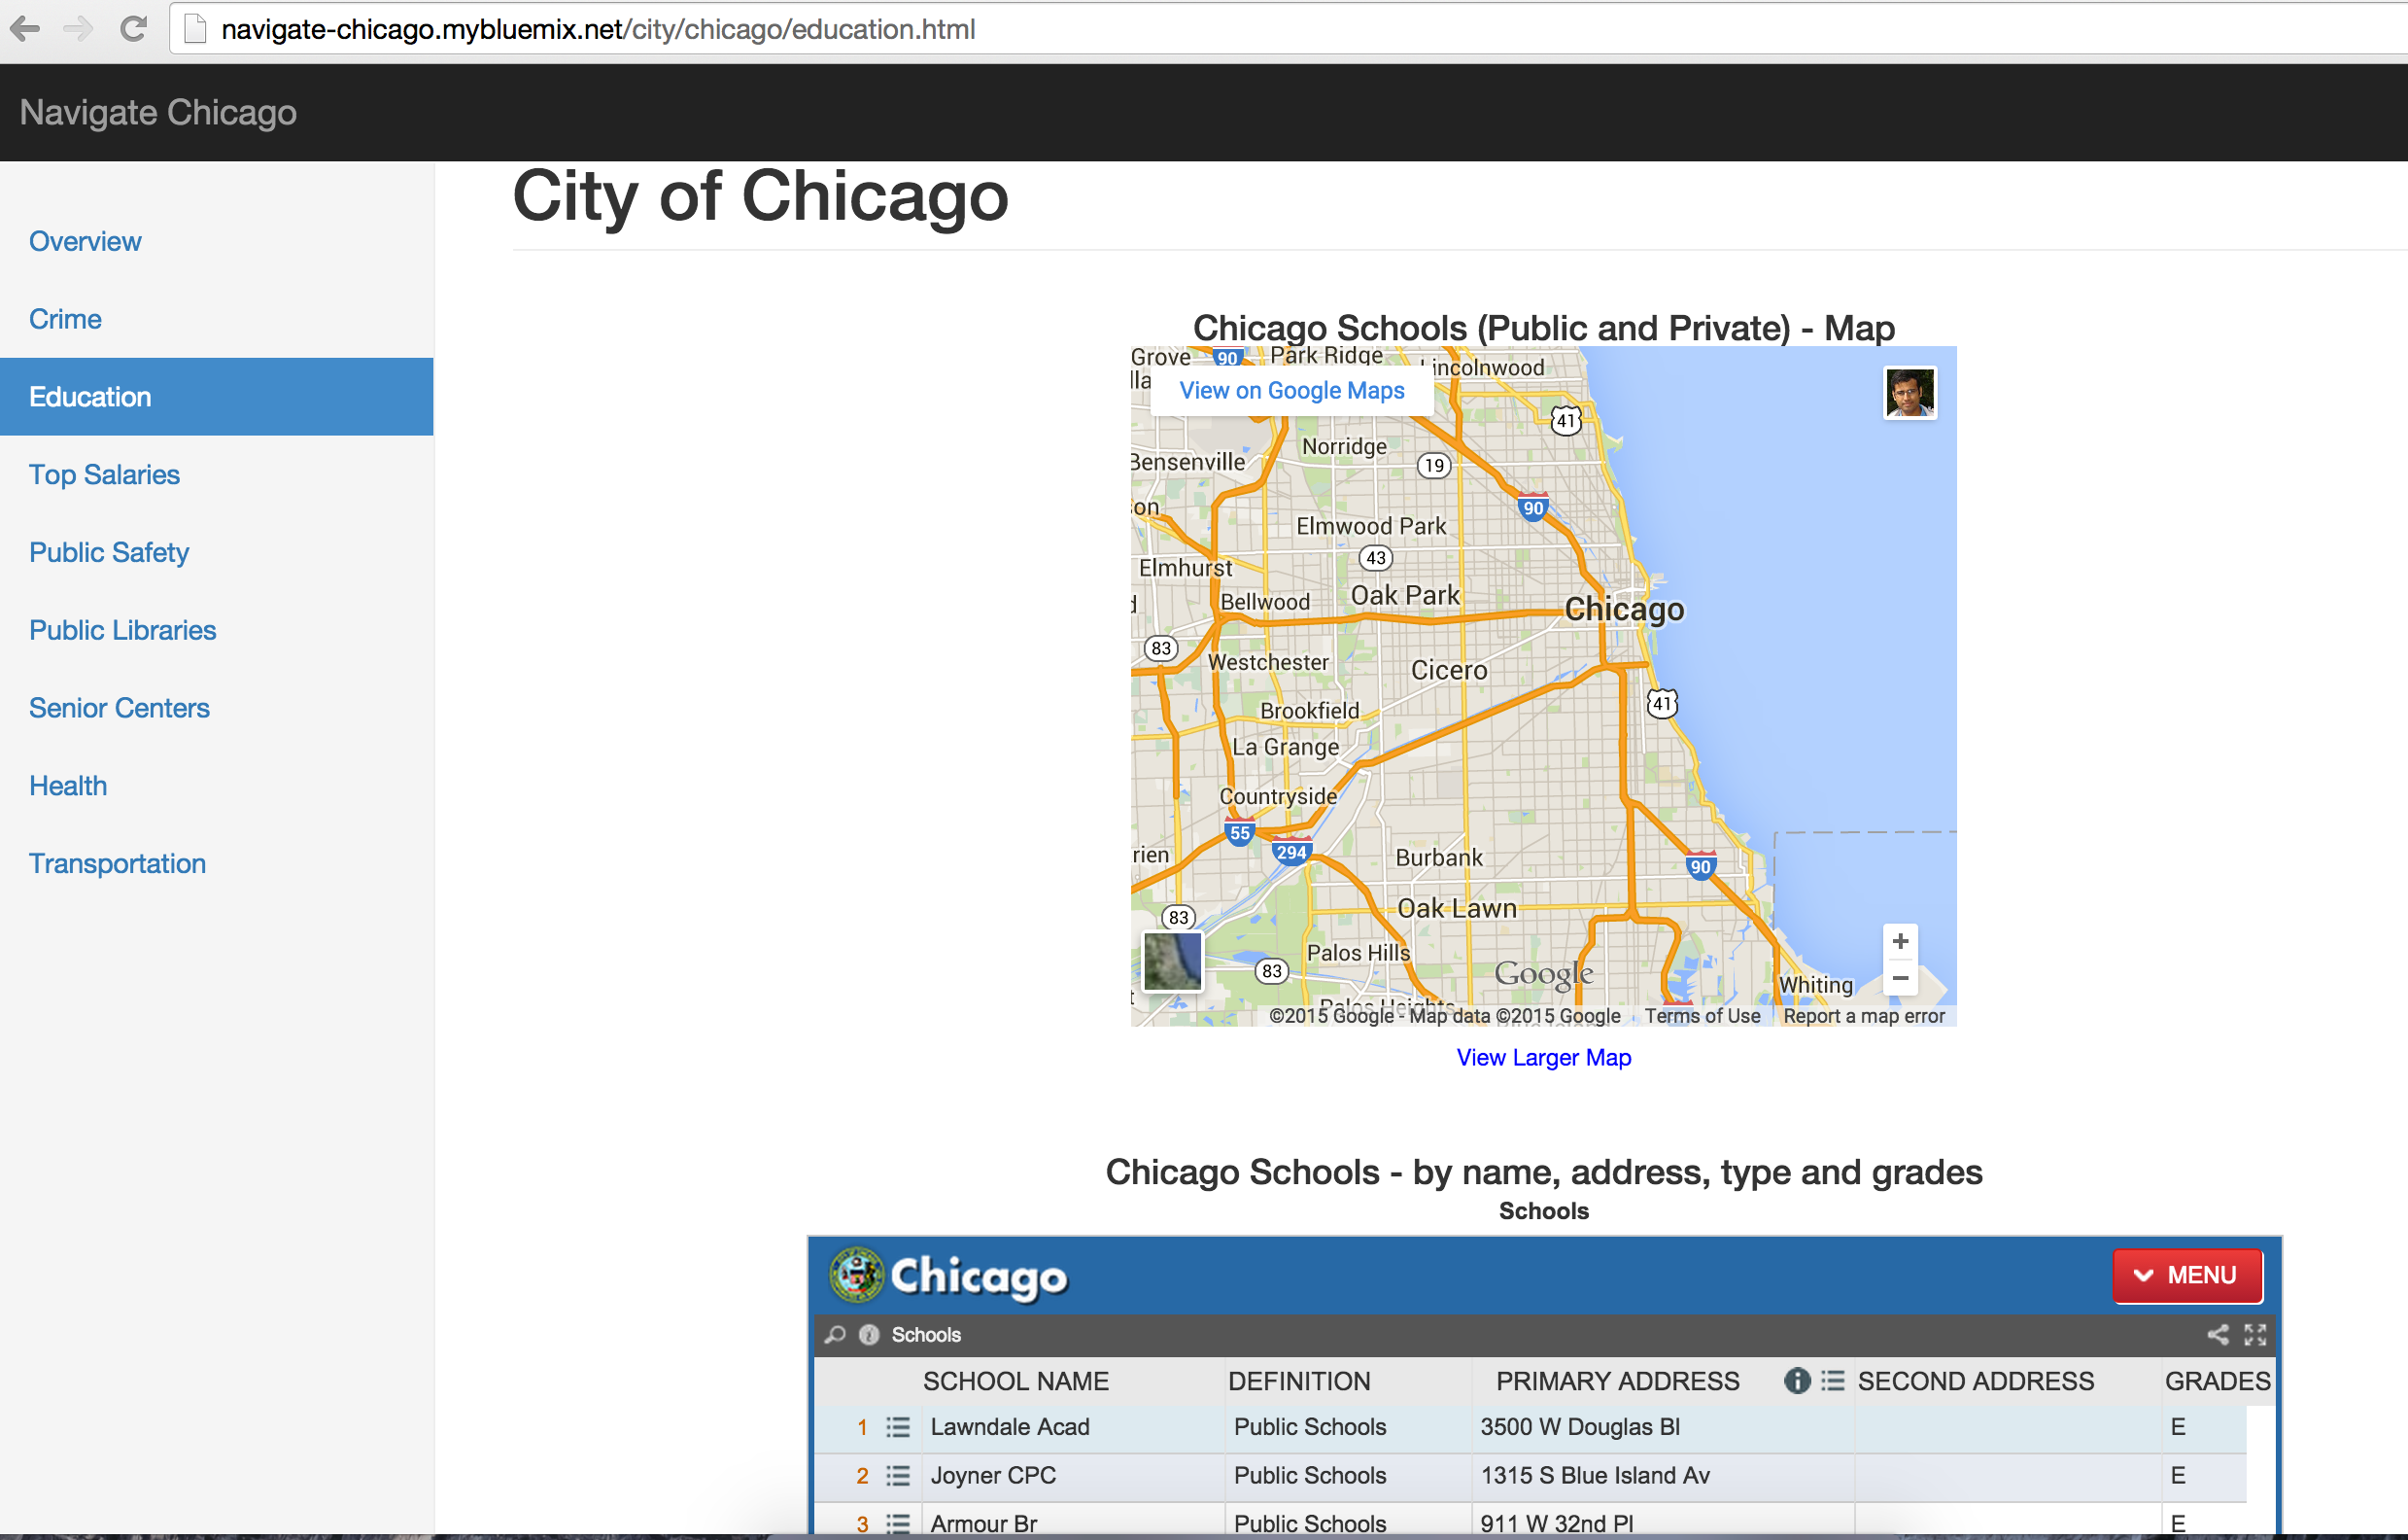Image resolution: width=2408 pixels, height=1540 pixels.
Task: Expand the red MENU dropdown
Action: [2187, 1275]
